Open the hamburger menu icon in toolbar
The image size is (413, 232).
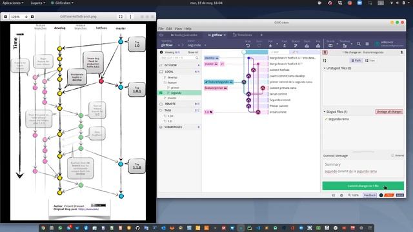point(367,44)
